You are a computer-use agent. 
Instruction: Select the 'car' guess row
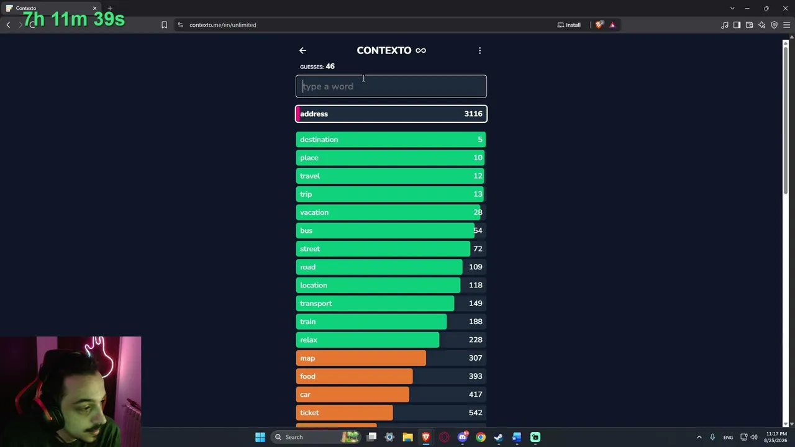click(x=391, y=394)
